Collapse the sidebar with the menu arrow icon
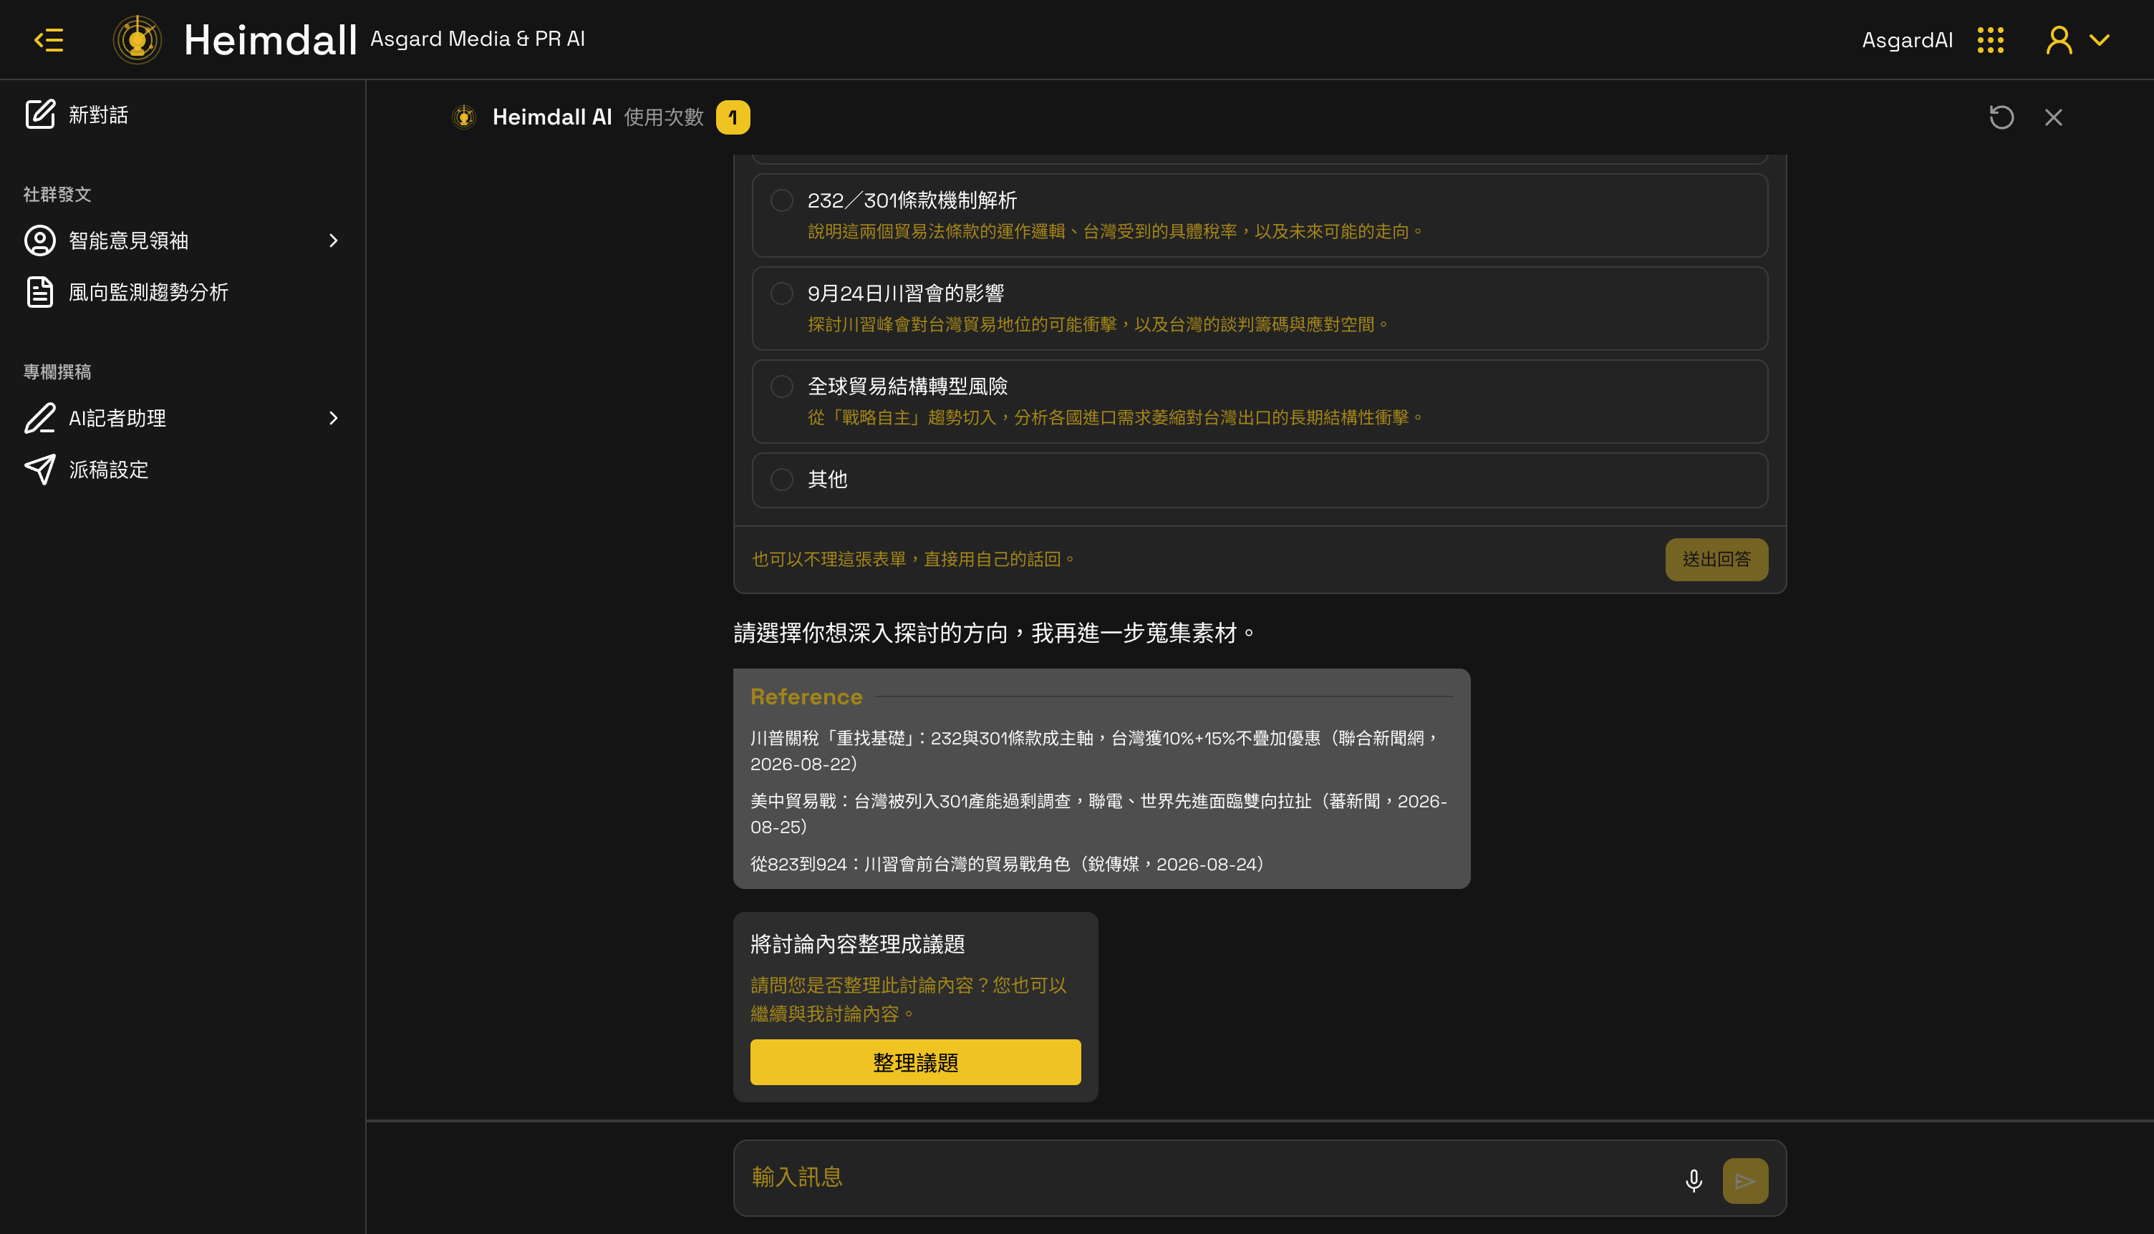 (x=48, y=40)
